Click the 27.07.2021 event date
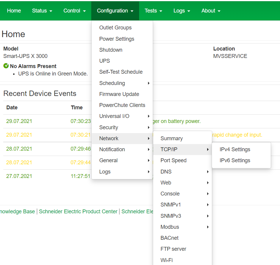The width and height of the screenshot is (280, 265). point(19,176)
